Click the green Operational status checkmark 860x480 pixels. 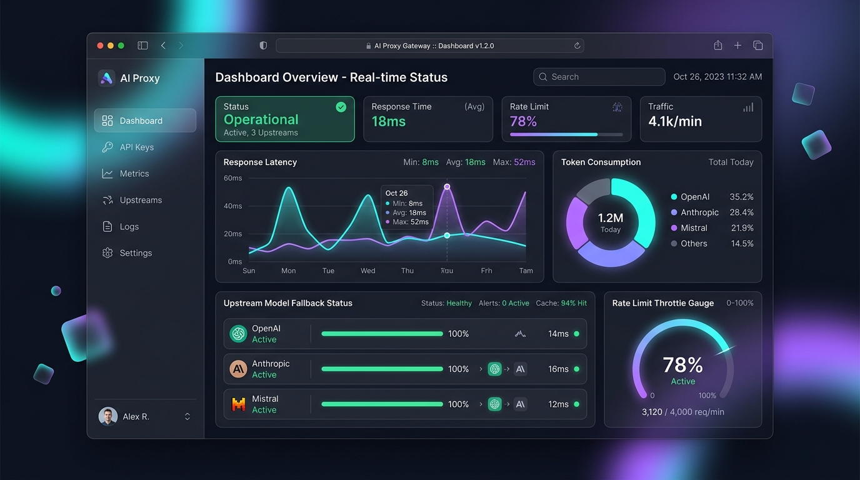(341, 107)
